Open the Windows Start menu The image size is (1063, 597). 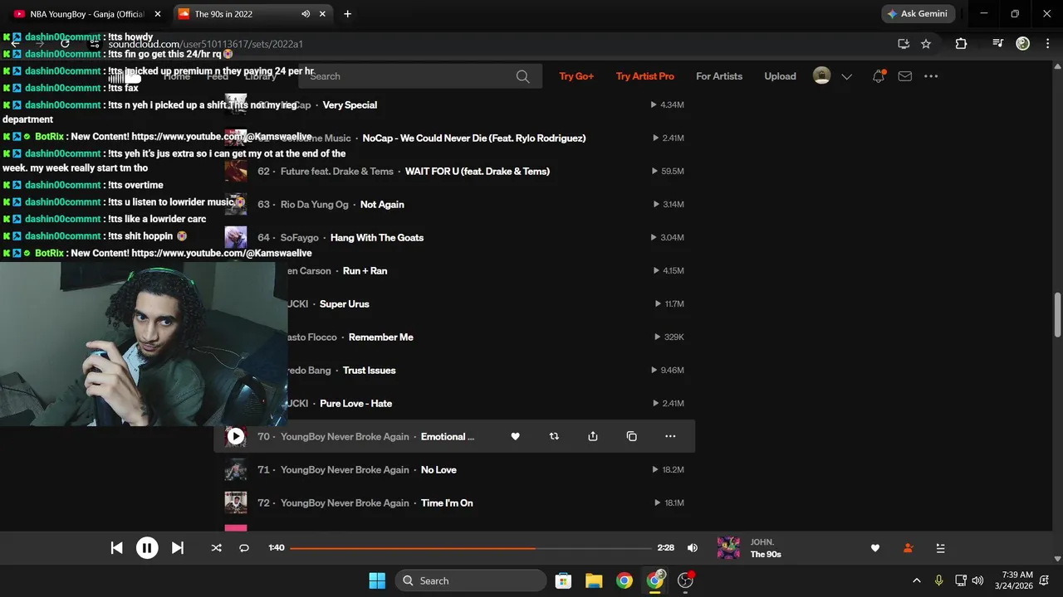tap(377, 580)
